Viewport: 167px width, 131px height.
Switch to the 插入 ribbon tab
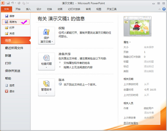click(x=28, y=9)
